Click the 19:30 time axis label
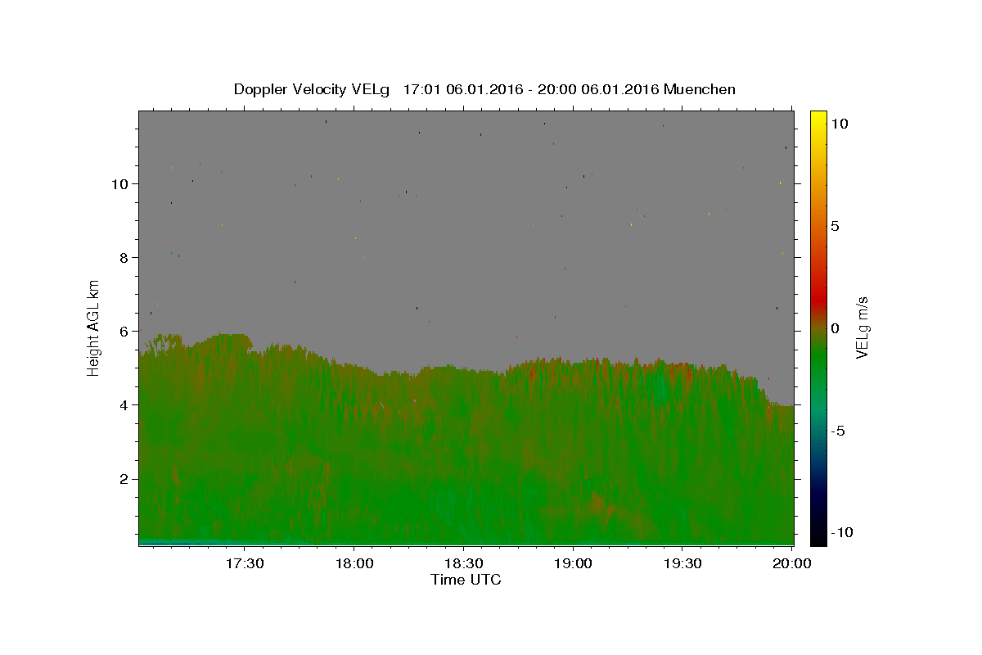Viewport: 982px width, 655px height. tap(682, 563)
